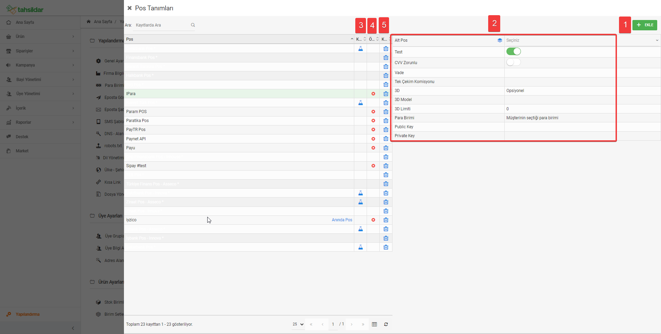
Task: Close the Pos Tanımları panel
Action: click(x=129, y=8)
